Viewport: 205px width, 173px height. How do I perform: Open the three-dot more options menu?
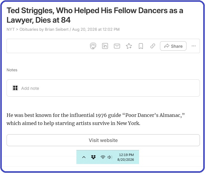click(x=194, y=46)
